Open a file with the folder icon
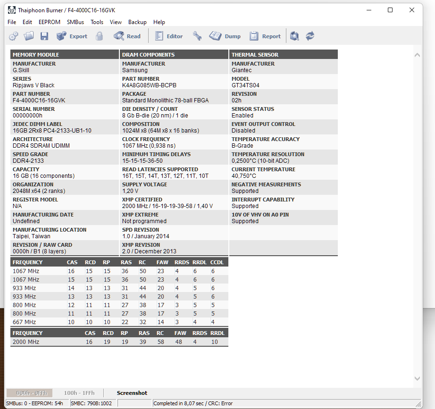The height and width of the screenshot is (409, 435). pyautogui.click(x=29, y=36)
